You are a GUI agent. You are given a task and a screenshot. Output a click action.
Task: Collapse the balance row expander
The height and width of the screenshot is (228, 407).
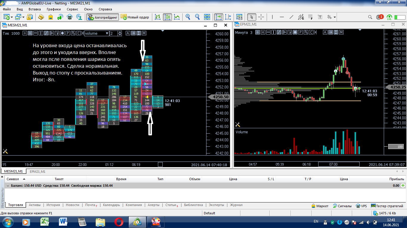tap(8, 186)
